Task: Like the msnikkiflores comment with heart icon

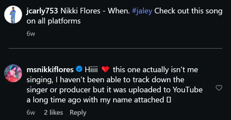Action: tap(219, 88)
